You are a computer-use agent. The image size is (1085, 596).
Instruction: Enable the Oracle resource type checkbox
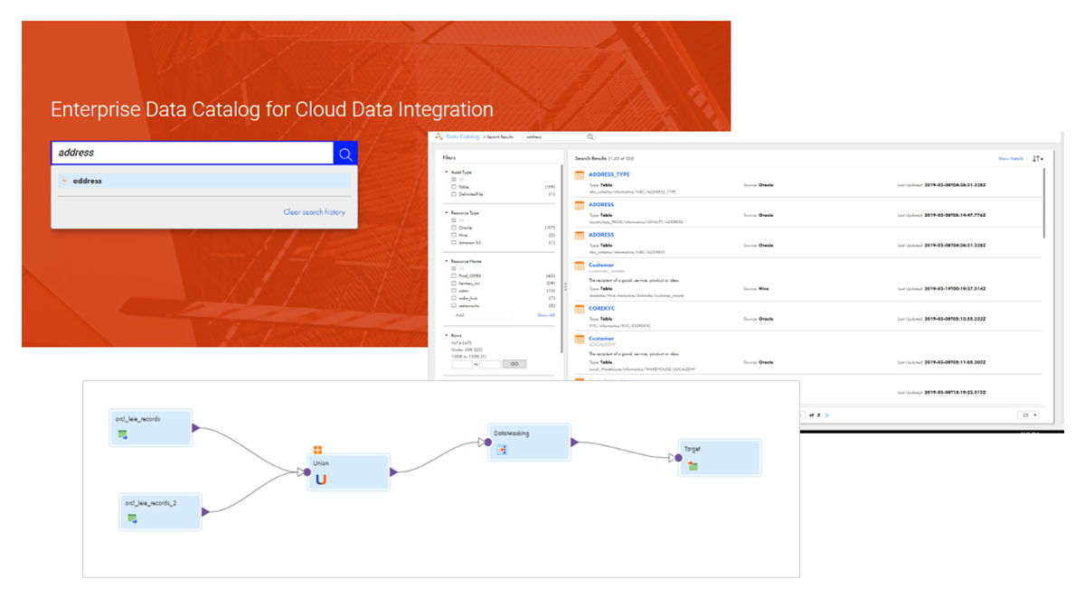pos(454,228)
